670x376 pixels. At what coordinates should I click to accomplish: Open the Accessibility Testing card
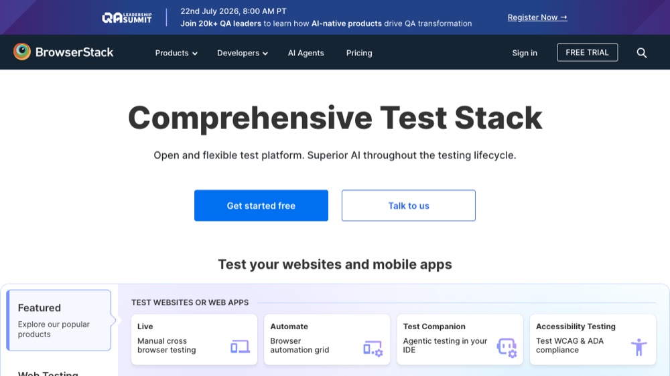593,340
